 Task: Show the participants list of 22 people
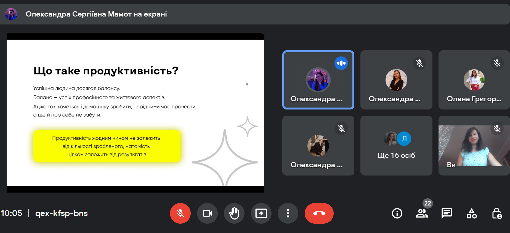click(x=422, y=213)
